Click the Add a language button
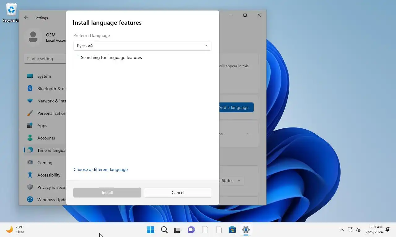This screenshot has width=396, height=237. pos(236,107)
